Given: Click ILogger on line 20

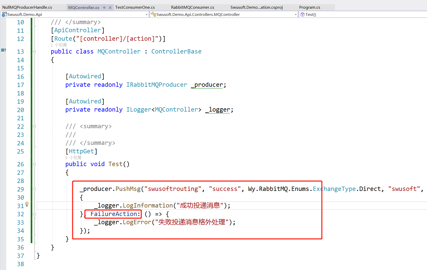Looking at the screenshot, I should click(139, 110).
